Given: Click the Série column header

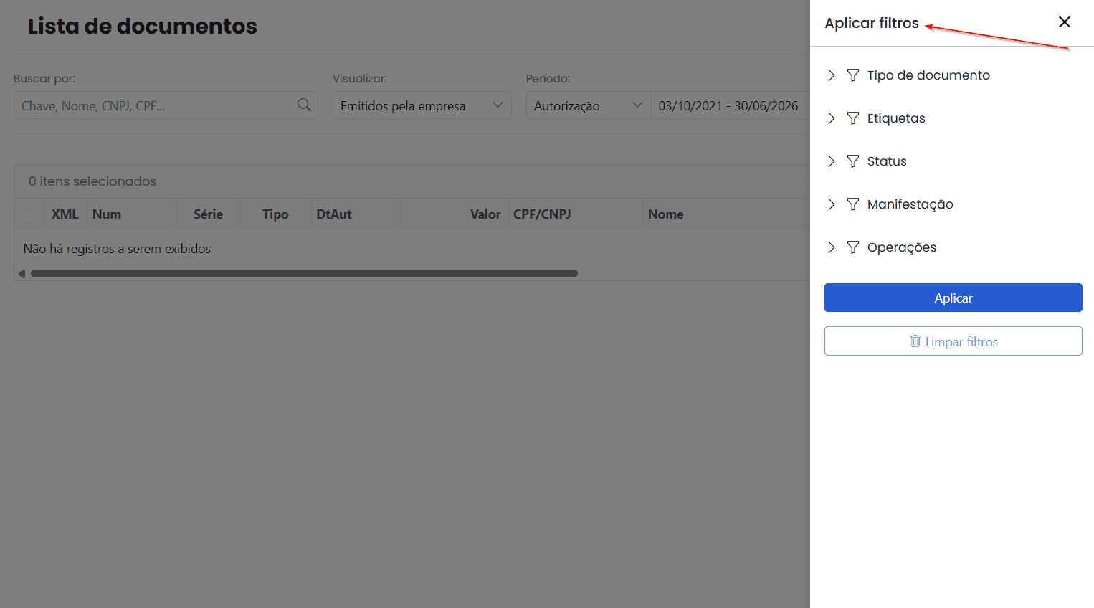Looking at the screenshot, I should [208, 214].
